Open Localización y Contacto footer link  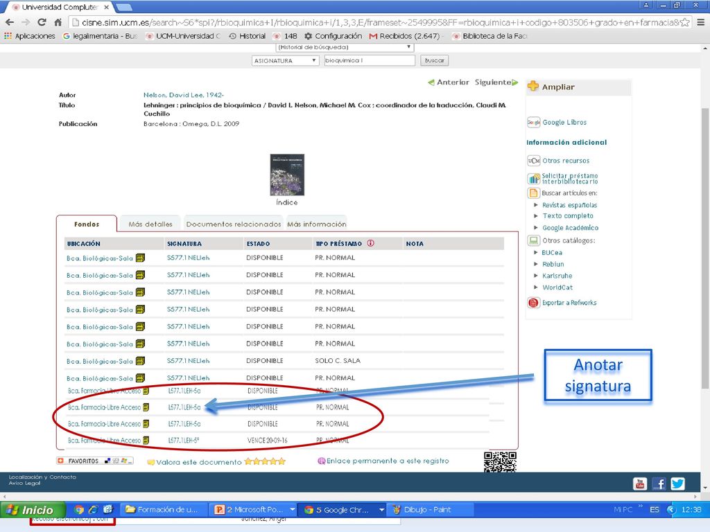[42, 477]
